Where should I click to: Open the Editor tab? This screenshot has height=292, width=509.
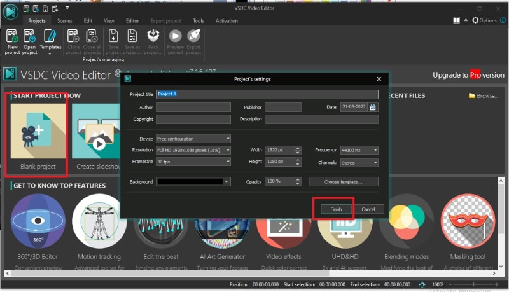click(x=132, y=21)
